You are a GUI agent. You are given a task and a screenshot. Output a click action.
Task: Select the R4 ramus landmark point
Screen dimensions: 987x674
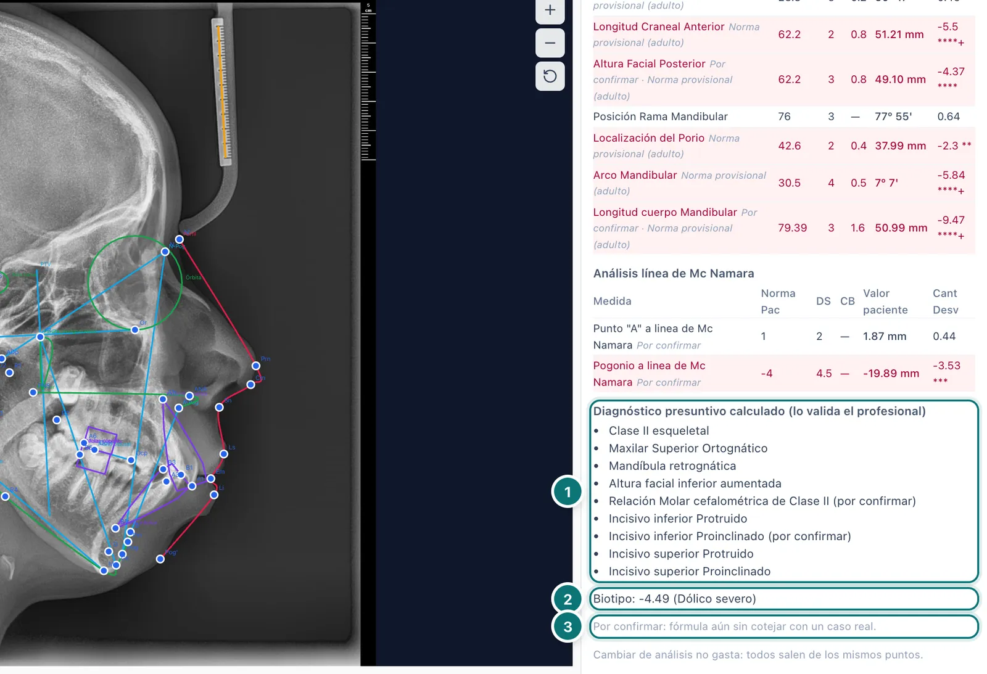tap(6, 496)
